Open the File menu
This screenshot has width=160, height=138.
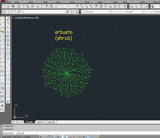click(x=12, y=2)
